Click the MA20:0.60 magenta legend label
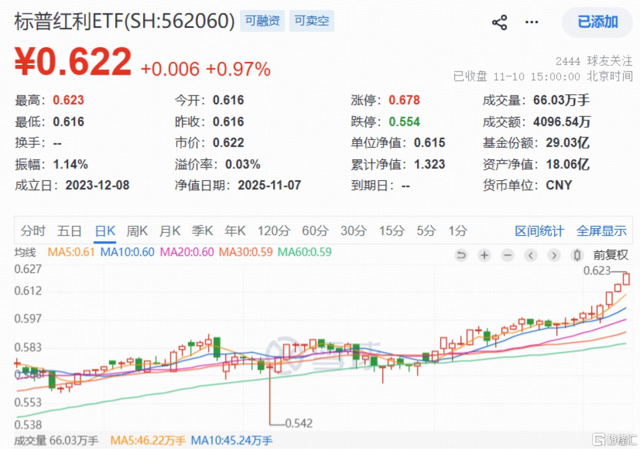Image resolution: width=640 pixels, height=449 pixels. [x=187, y=252]
